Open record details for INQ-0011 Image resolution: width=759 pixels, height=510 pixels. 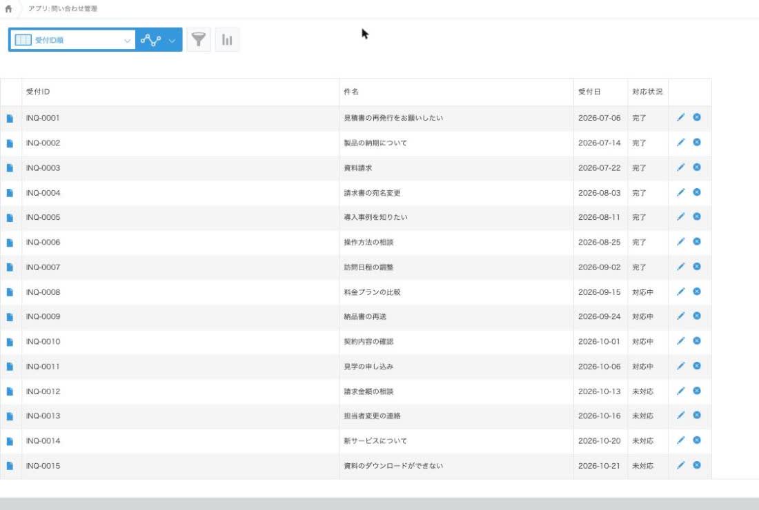[x=10, y=367]
